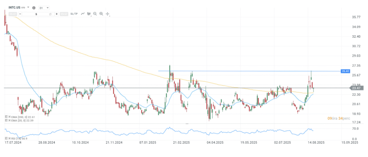Click the SL/TP button
368x157 pixels.
point(74,14)
